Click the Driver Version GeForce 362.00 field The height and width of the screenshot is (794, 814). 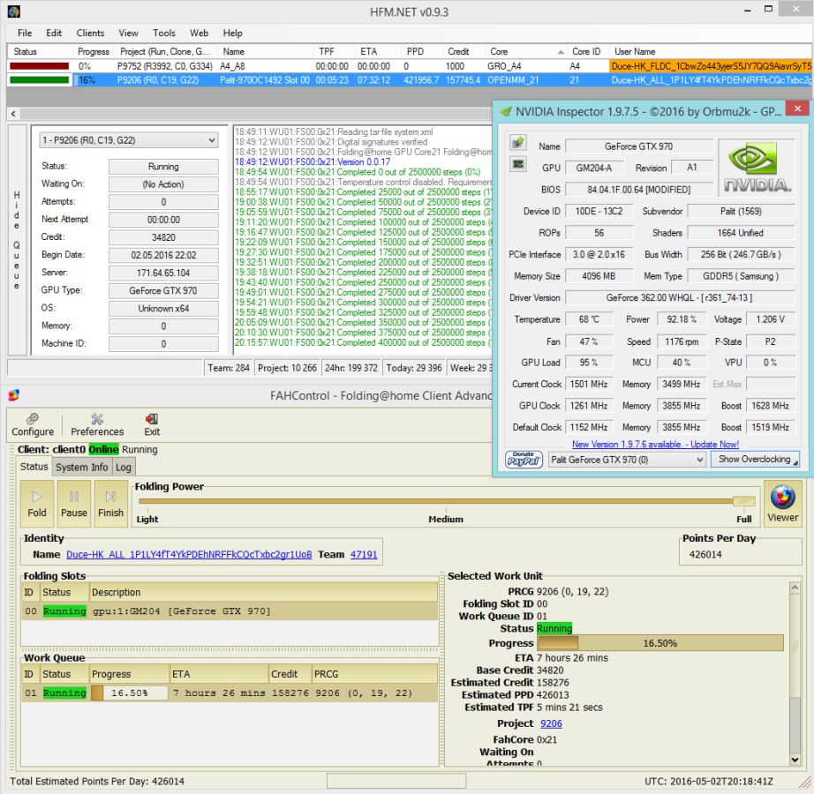tap(680, 297)
